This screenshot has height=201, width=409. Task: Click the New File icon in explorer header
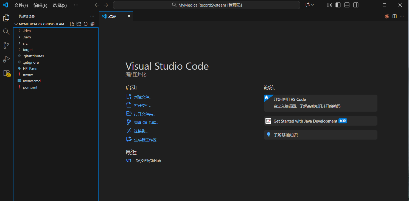pyautogui.click(x=72, y=24)
